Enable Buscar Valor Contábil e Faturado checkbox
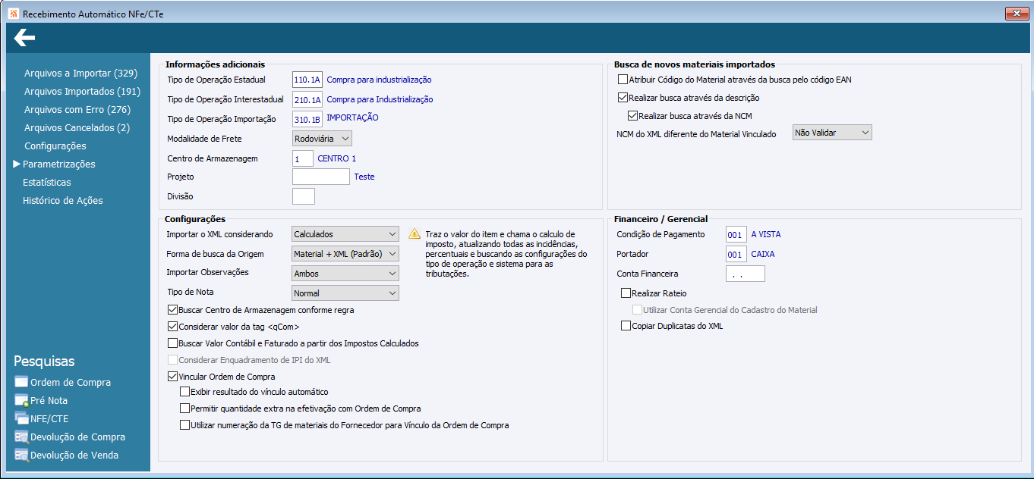The image size is (1034, 479). click(x=172, y=343)
